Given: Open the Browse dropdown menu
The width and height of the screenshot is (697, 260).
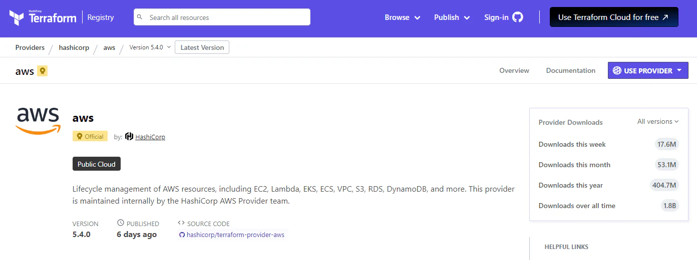Looking at the screenshot, I should click(x=403, y=17).
